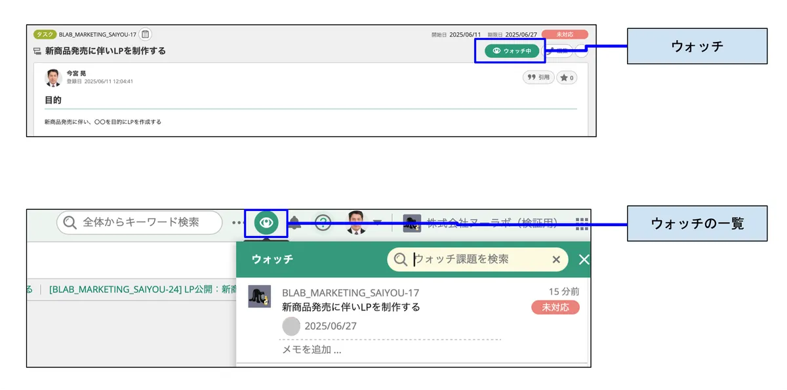Click the 期限日 2025/06/27 date in issue header

pyautogui.click(x=512, y=34)
